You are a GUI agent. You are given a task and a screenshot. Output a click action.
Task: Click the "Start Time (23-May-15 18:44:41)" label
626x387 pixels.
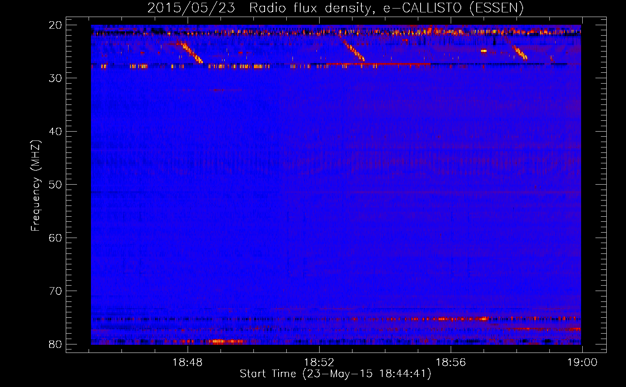[x=335, y=374]
